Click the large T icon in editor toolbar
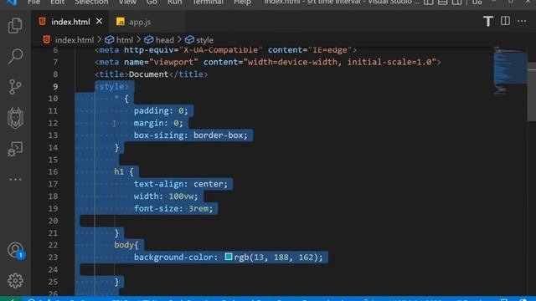Screen dimensions: 536x301 tap(487, 22)
